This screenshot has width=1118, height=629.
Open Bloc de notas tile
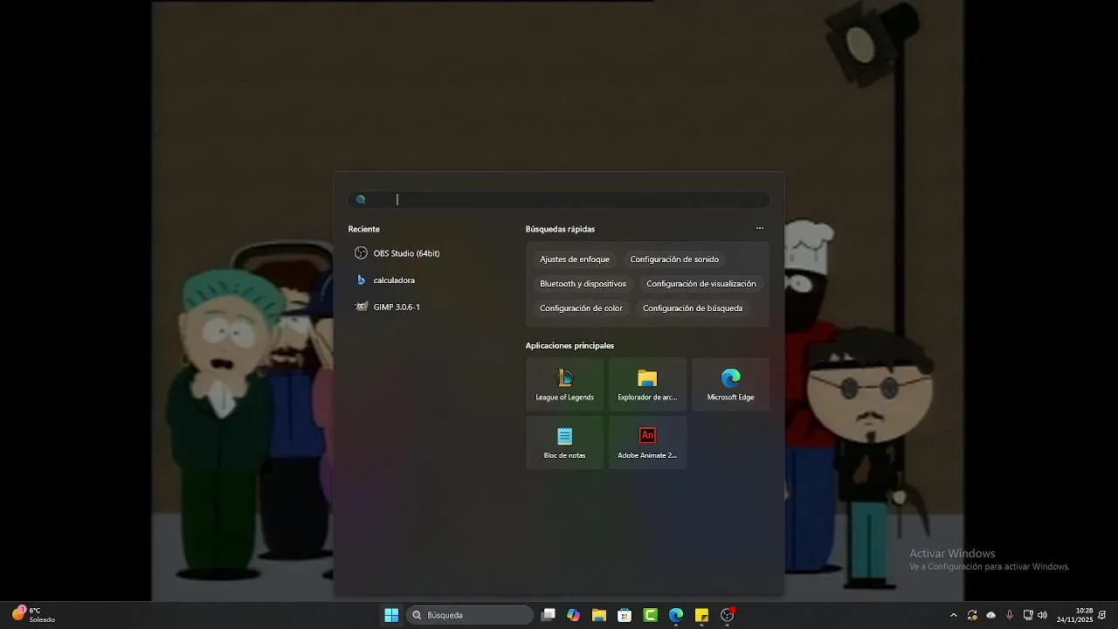pos(564,442)
